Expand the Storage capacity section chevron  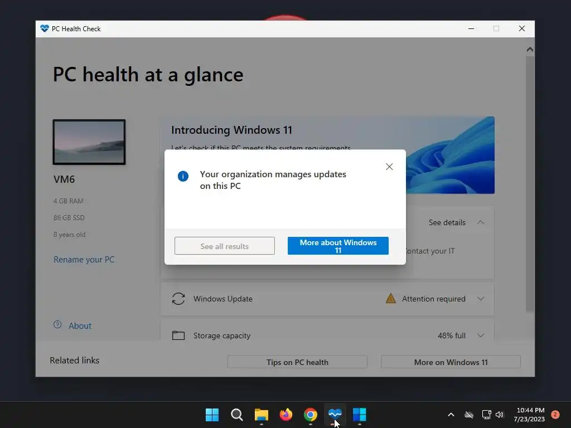481,335
